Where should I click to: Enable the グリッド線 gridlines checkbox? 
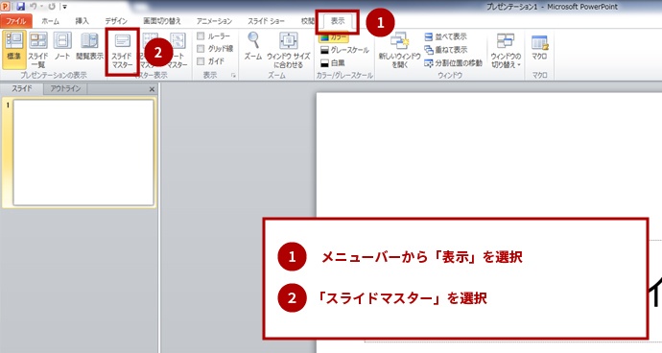pyautogui.click(x=201, y=49)
